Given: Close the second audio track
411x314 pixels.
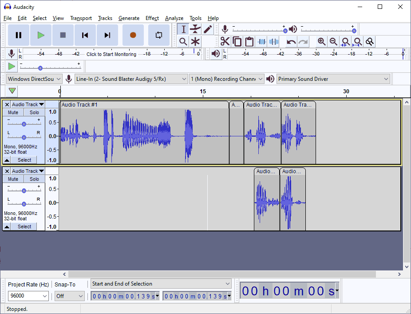Looking at the screenshot, I should 7,171.
